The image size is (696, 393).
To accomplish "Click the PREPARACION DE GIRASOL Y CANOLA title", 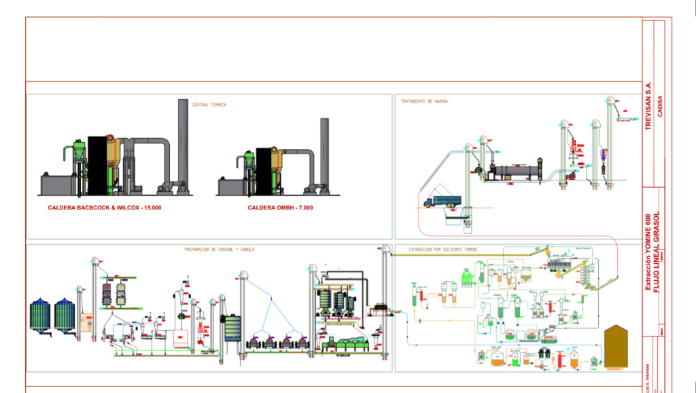I will tap(220, 250).
